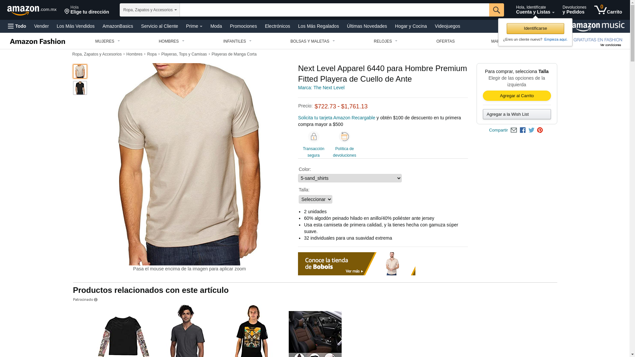
Task: Click the search magnifier button
Action: pos(496,10)
